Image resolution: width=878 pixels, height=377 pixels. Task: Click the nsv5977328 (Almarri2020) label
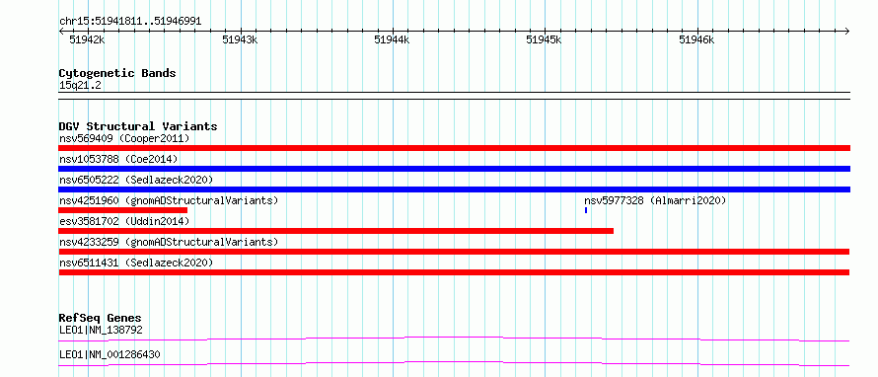click(655, 200)
